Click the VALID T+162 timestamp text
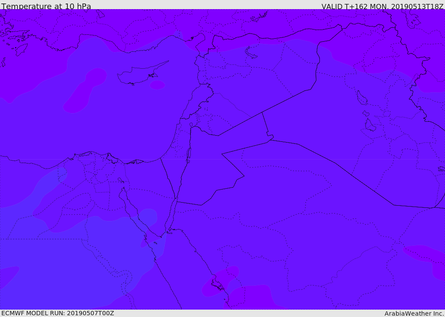The image size is (445, 317). (382, 6)
